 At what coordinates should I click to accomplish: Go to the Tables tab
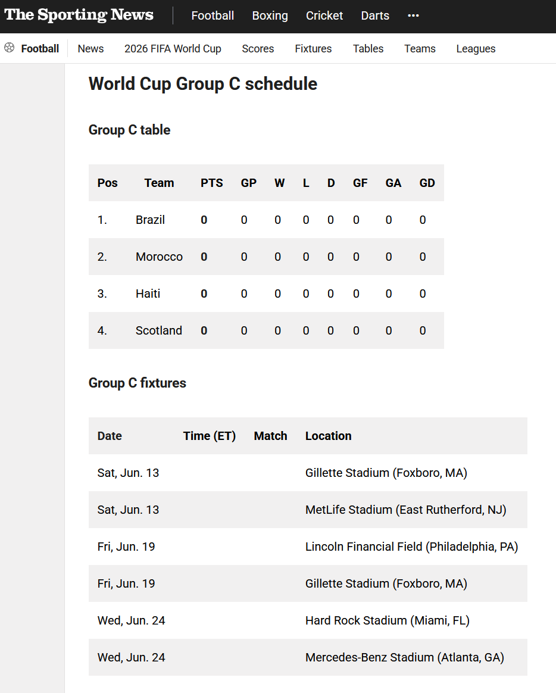tap(368, 49)
